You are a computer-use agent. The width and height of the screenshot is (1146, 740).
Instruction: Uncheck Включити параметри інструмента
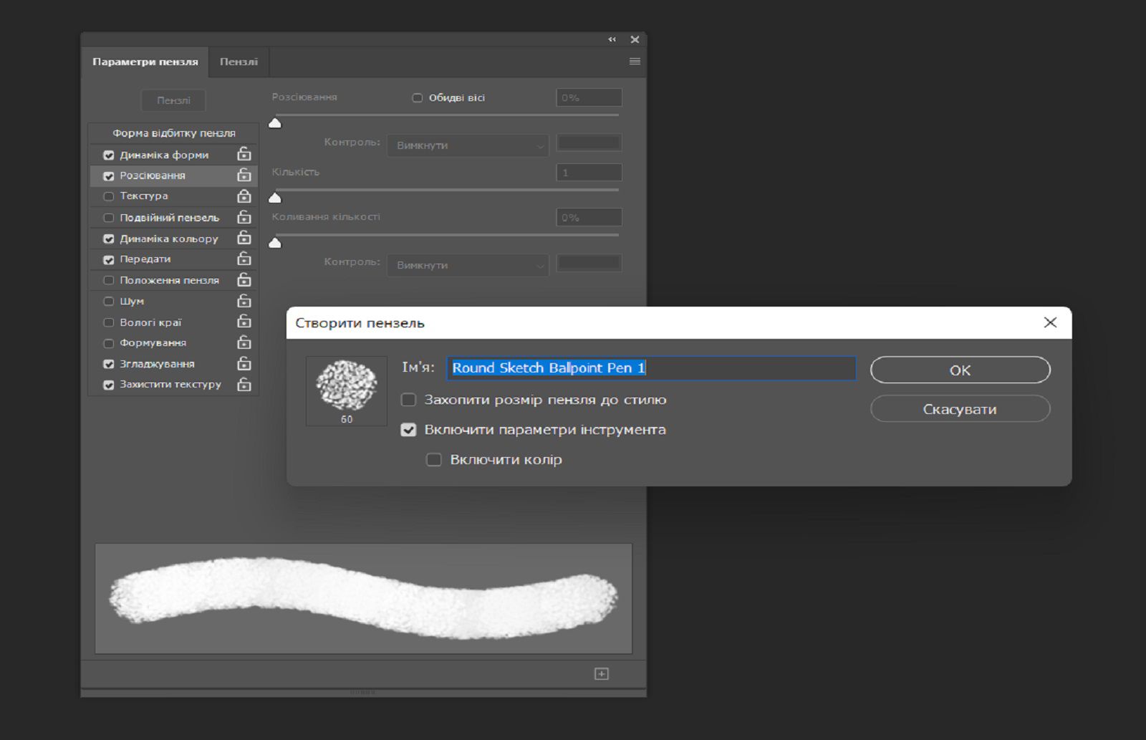click(x=408, y=430)
